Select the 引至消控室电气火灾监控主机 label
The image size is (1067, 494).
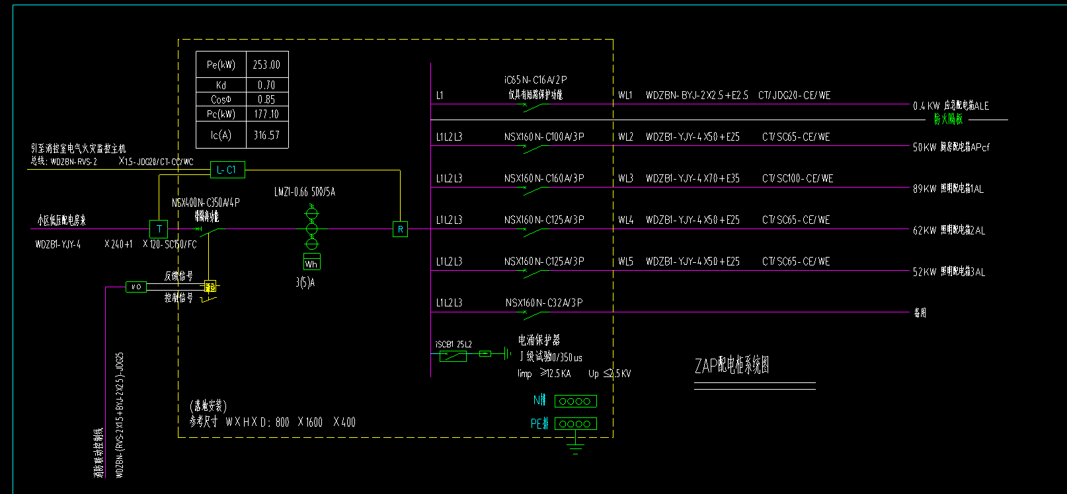point(78,149)
